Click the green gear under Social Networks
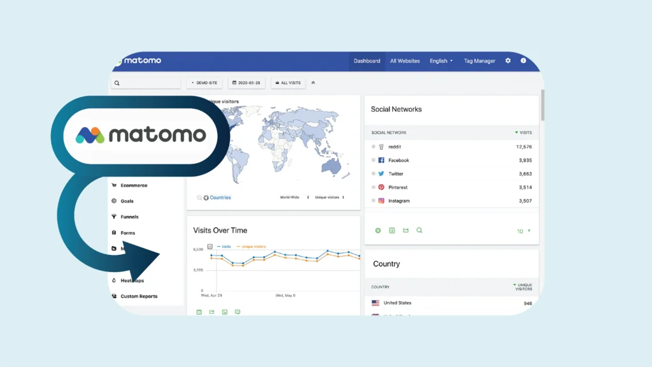Image resolution: width=652 pixels, height=367 pixels. [x=378, y=231]
